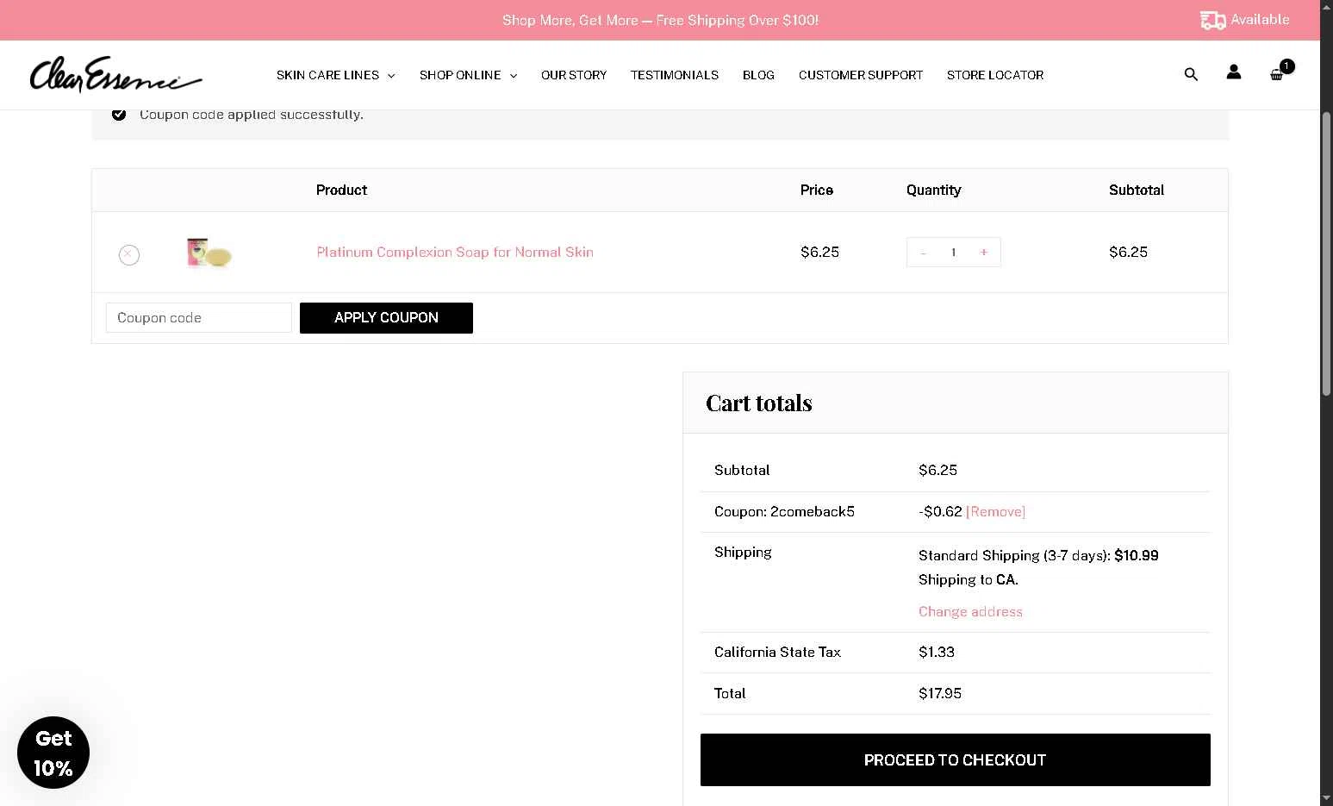Viewport: 1333px width, 806px height.
Task: Open Testimonials page
Action: point(675,75)
